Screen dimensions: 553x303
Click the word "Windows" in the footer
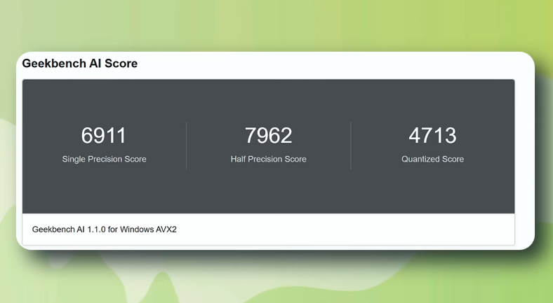coord(138,230)
